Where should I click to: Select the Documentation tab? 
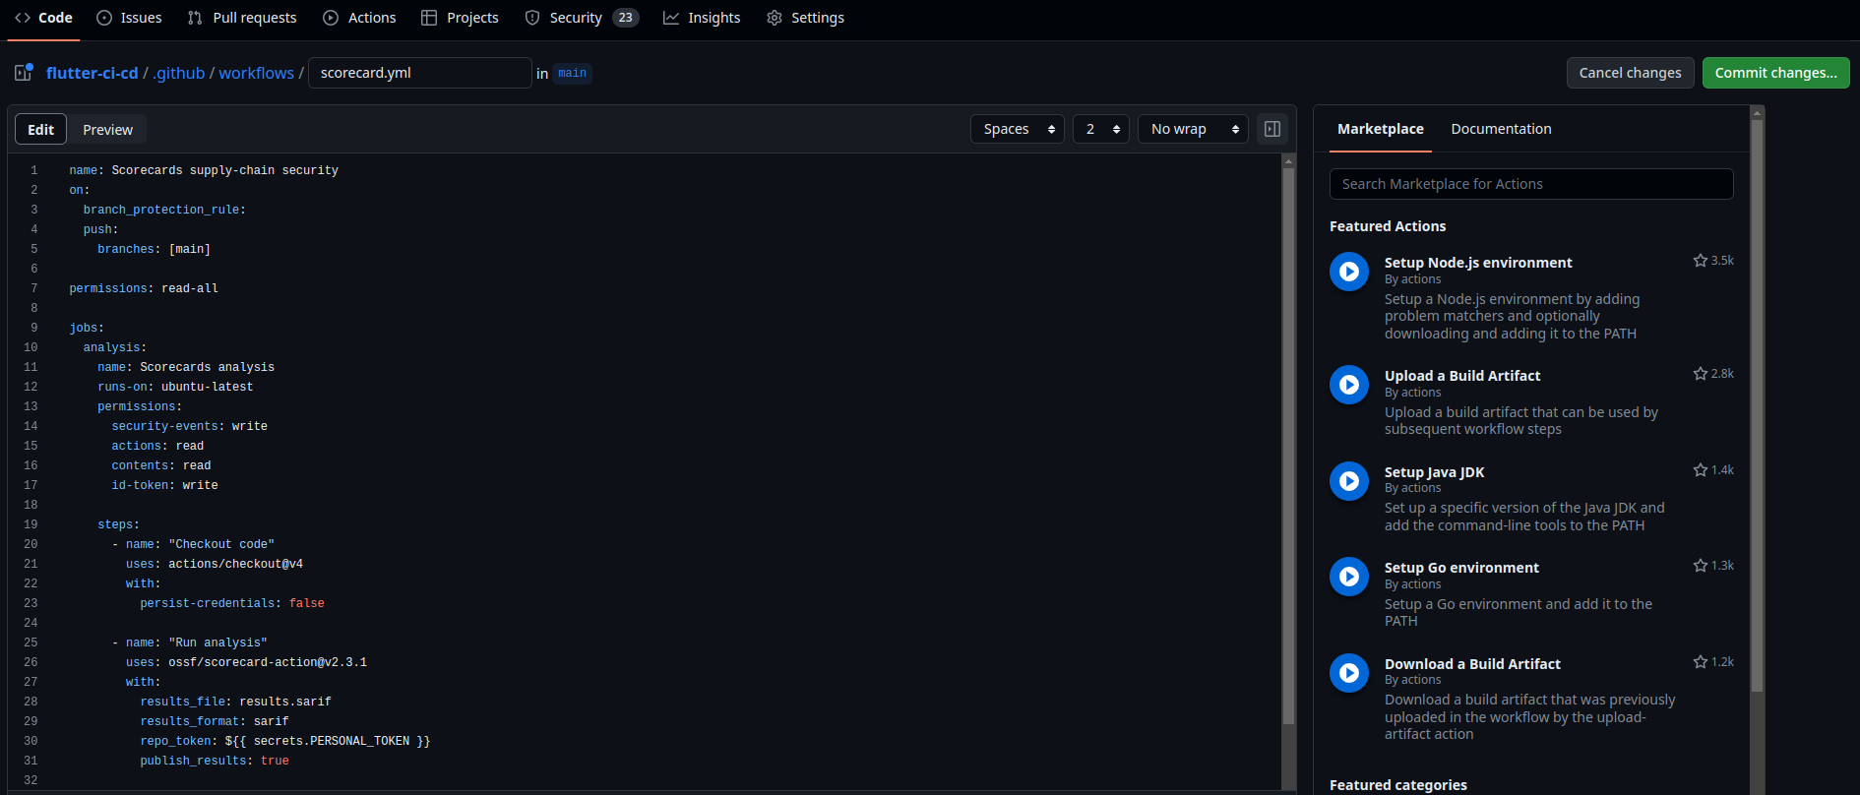coord(1501,129)
